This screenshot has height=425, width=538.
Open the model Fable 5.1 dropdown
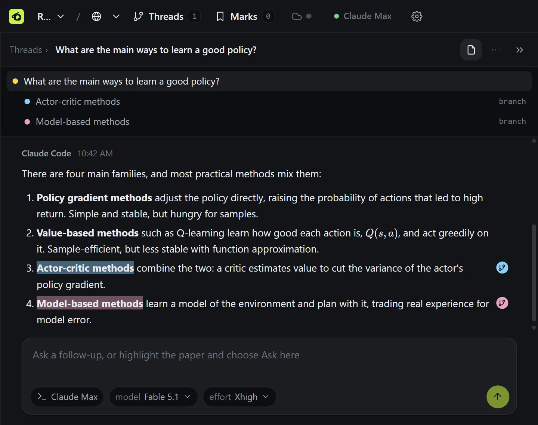[x=153, y=397]
